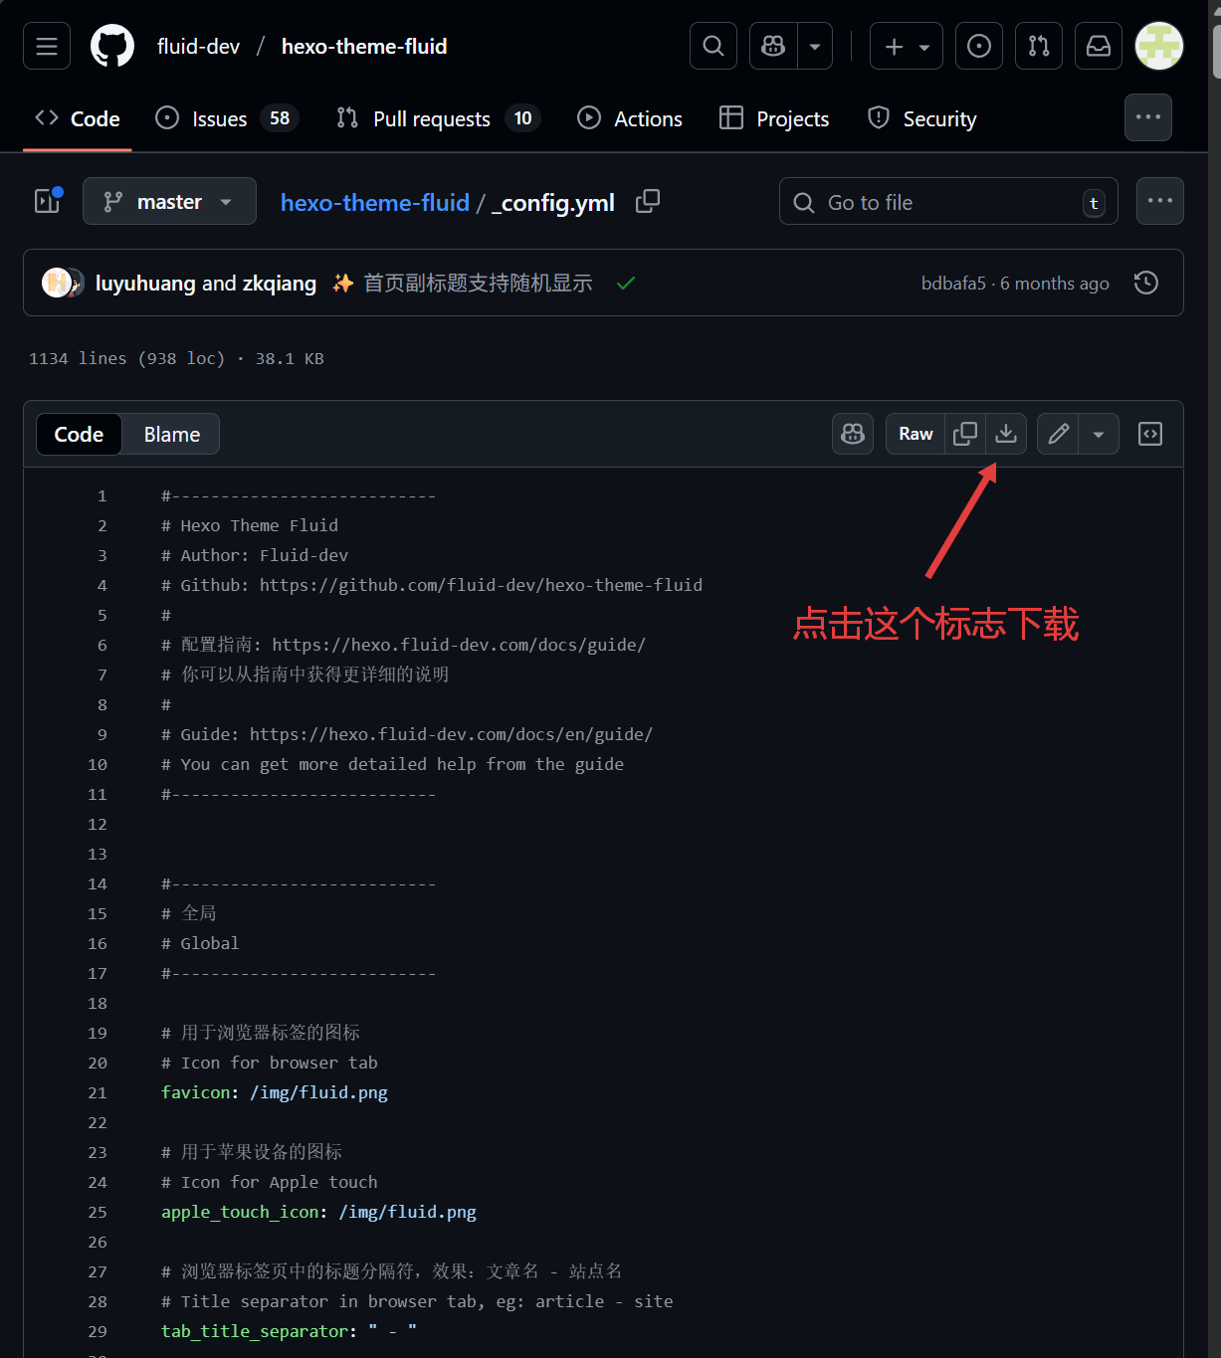Click the '1134 lines (938 loc)' file info

click(127, 358)
